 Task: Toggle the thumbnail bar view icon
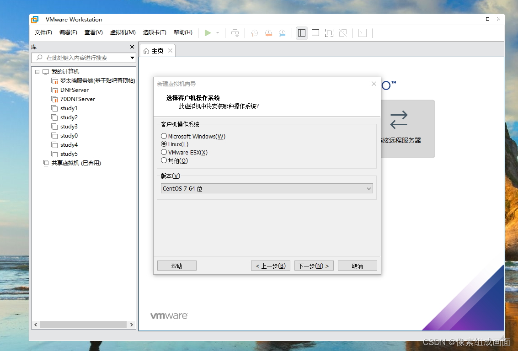pyautogui.click(x=315, y=33)
